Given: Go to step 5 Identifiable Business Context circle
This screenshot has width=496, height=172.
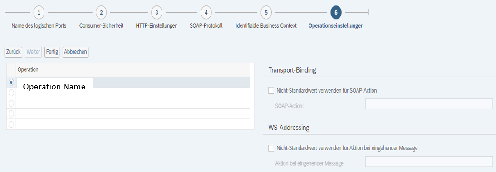Looking at the screenshot, I should point(266,13).
